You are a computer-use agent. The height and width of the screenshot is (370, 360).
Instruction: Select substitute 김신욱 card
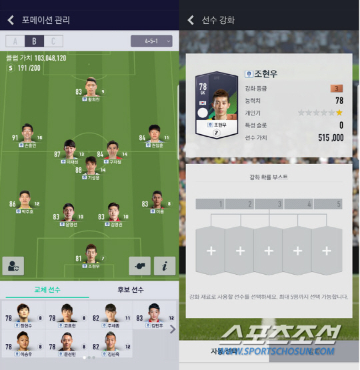[111, 343]
